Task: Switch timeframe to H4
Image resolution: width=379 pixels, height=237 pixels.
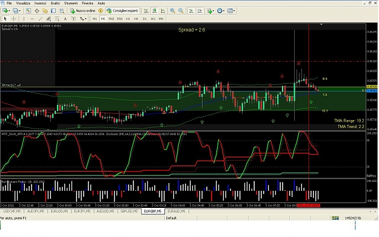Action: [136, 19]
